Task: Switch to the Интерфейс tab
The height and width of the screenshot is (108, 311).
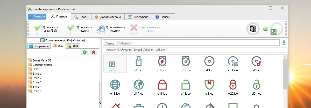Action: coord(138,17)
